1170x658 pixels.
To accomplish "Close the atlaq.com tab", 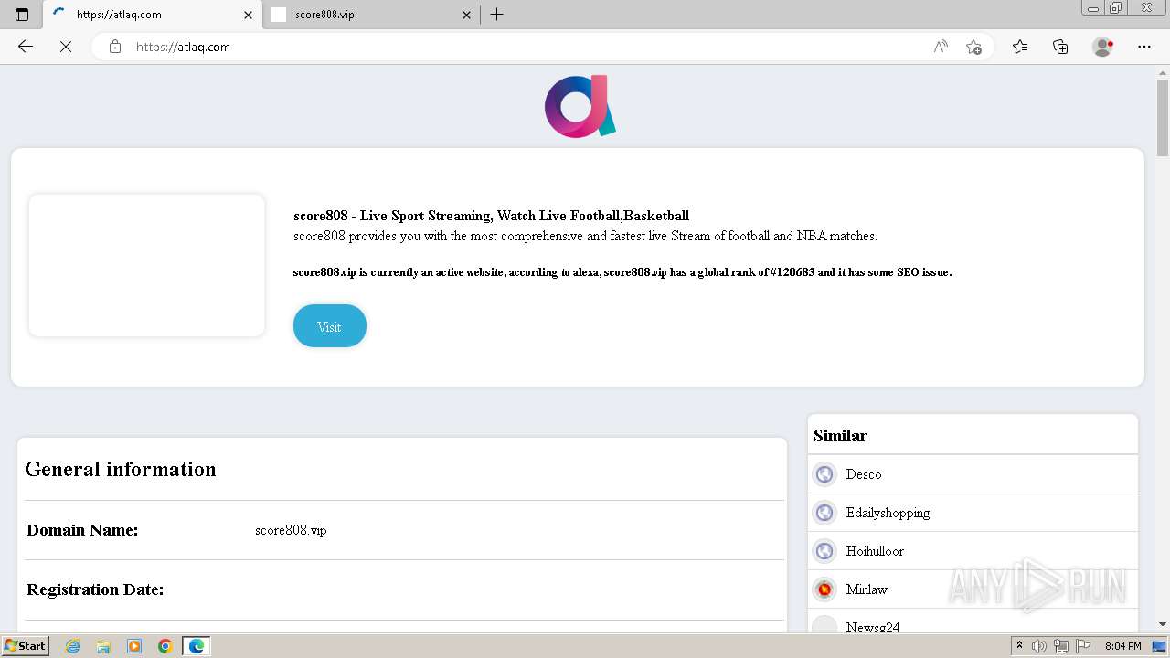I will coord(248,15).
